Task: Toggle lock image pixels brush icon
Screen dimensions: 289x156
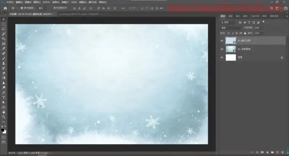Action: point(232,33)
